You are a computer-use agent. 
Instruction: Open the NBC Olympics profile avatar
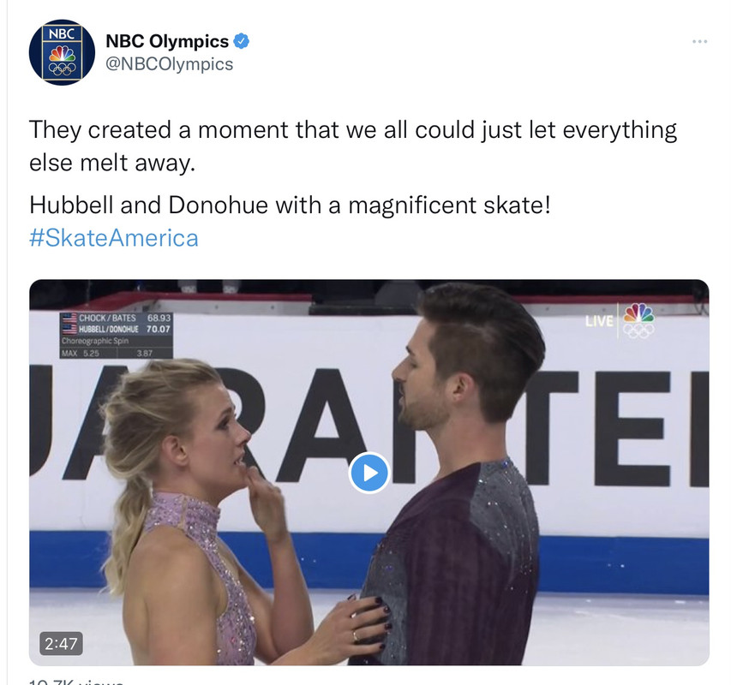[x=62, y=52]
